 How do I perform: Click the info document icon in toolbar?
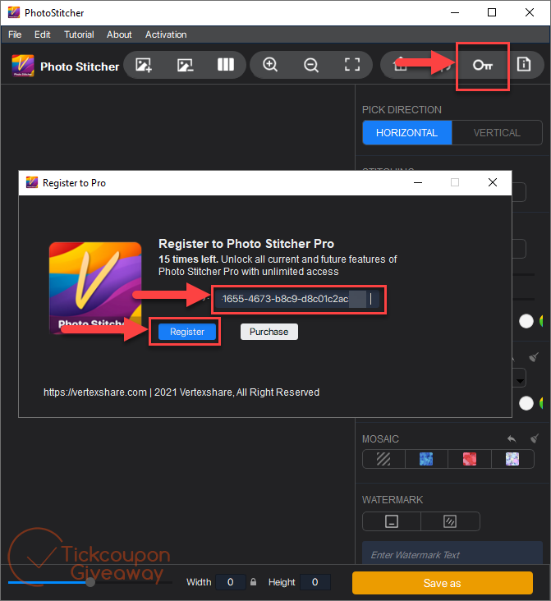523,64
